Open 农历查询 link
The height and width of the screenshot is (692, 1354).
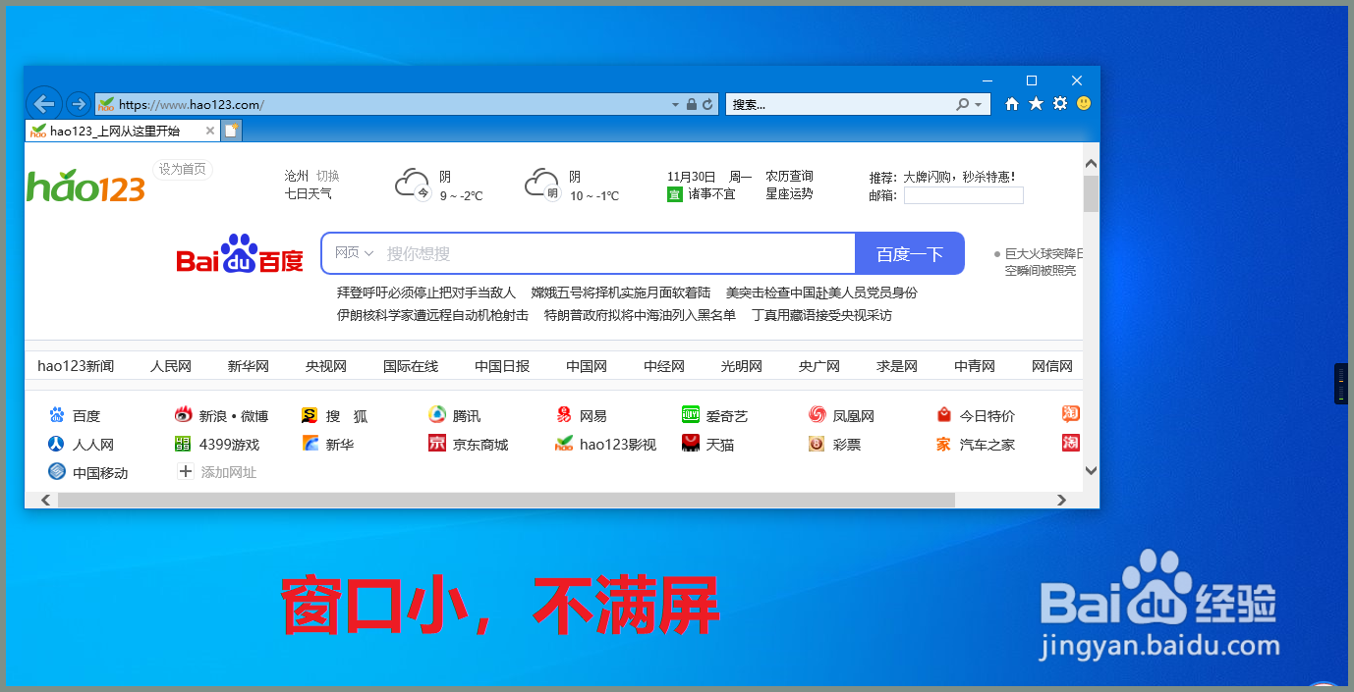(790, 176)
